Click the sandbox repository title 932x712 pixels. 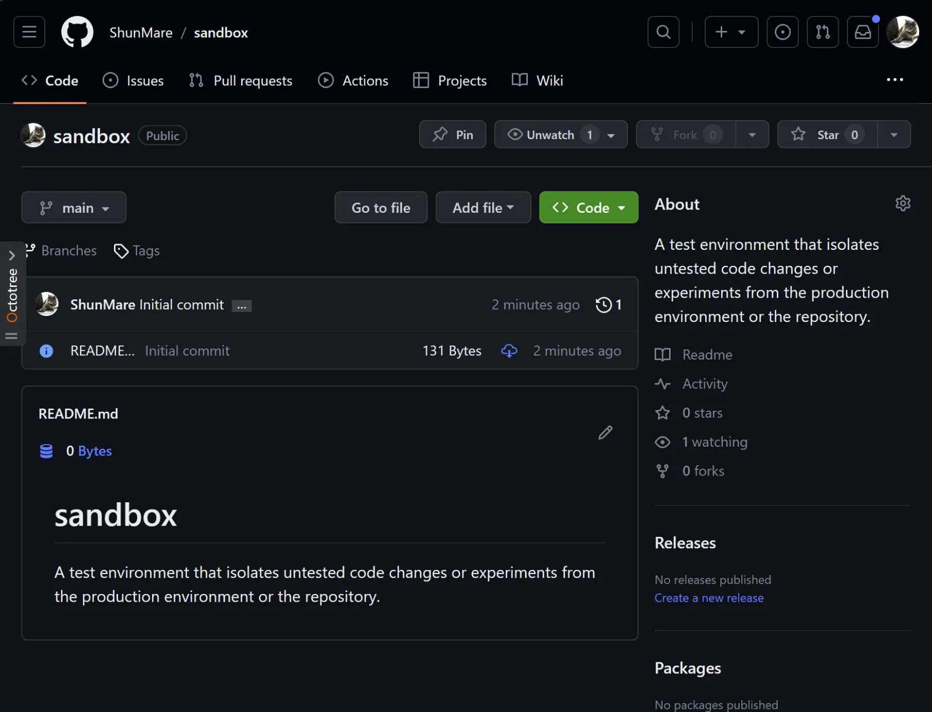point(91,136)
